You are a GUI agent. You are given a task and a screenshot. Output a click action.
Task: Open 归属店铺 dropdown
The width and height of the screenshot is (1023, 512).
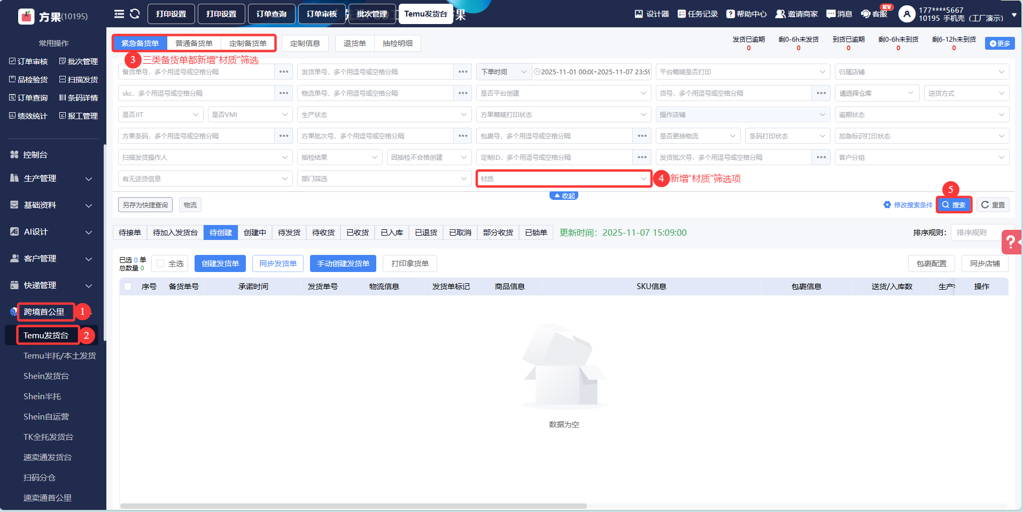922,72
